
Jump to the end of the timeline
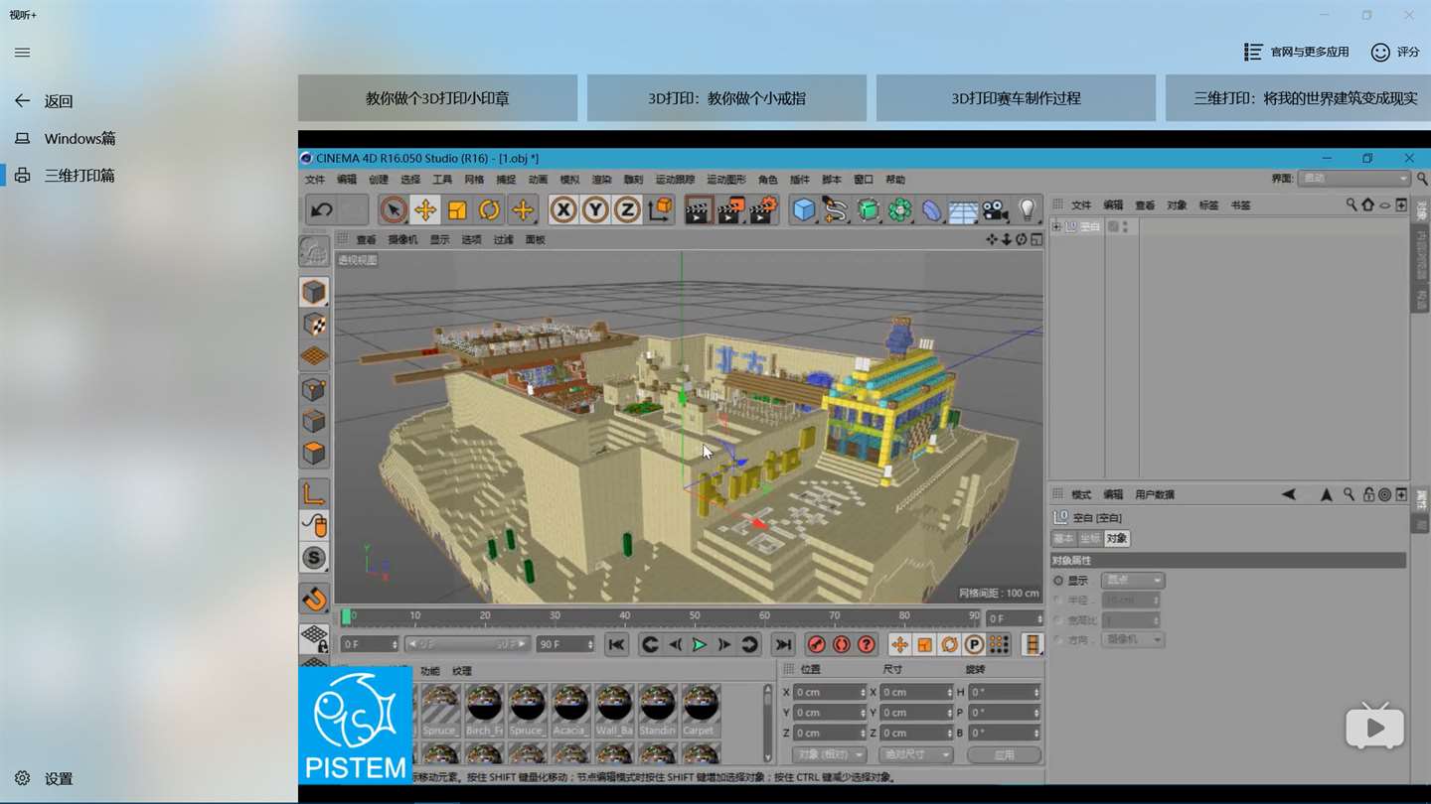click(x=783, y=644)
